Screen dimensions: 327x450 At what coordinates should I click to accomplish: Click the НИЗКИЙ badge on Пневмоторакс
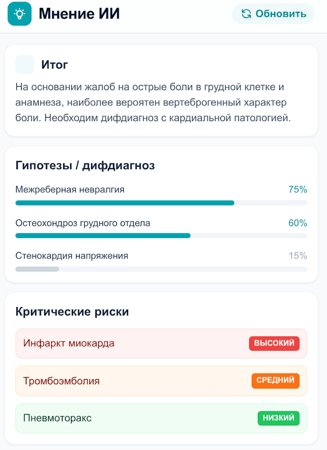click(x=279, y=418)
